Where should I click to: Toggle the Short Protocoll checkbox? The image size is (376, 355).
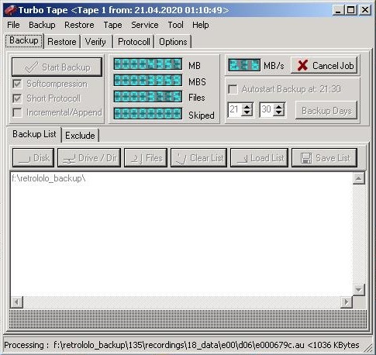[17, 98]
